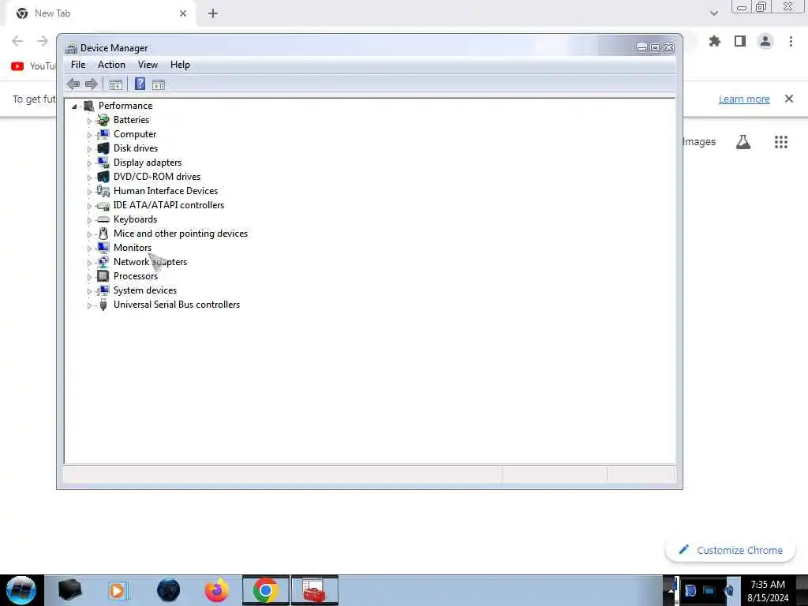The height and width of the screenshot is (606, 808).
Task: Open the Images link in Chrome
Action: [699, 142]
